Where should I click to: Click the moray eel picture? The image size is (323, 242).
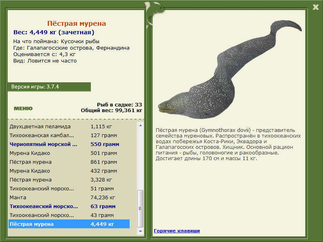point(230,69)
